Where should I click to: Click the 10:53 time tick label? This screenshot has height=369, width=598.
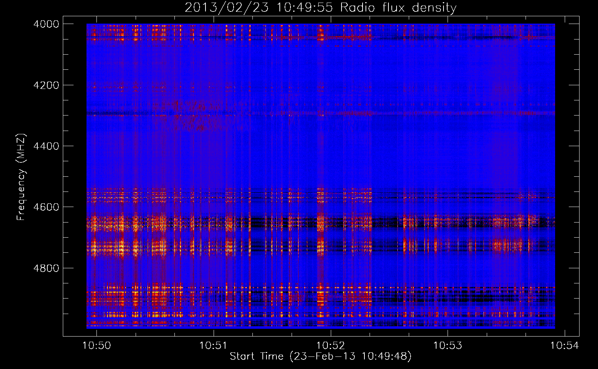pyautogui.click(x=448, y=345)
